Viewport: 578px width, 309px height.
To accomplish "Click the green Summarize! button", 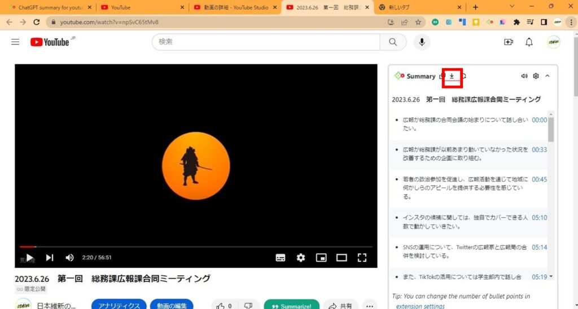I will 292,306.
